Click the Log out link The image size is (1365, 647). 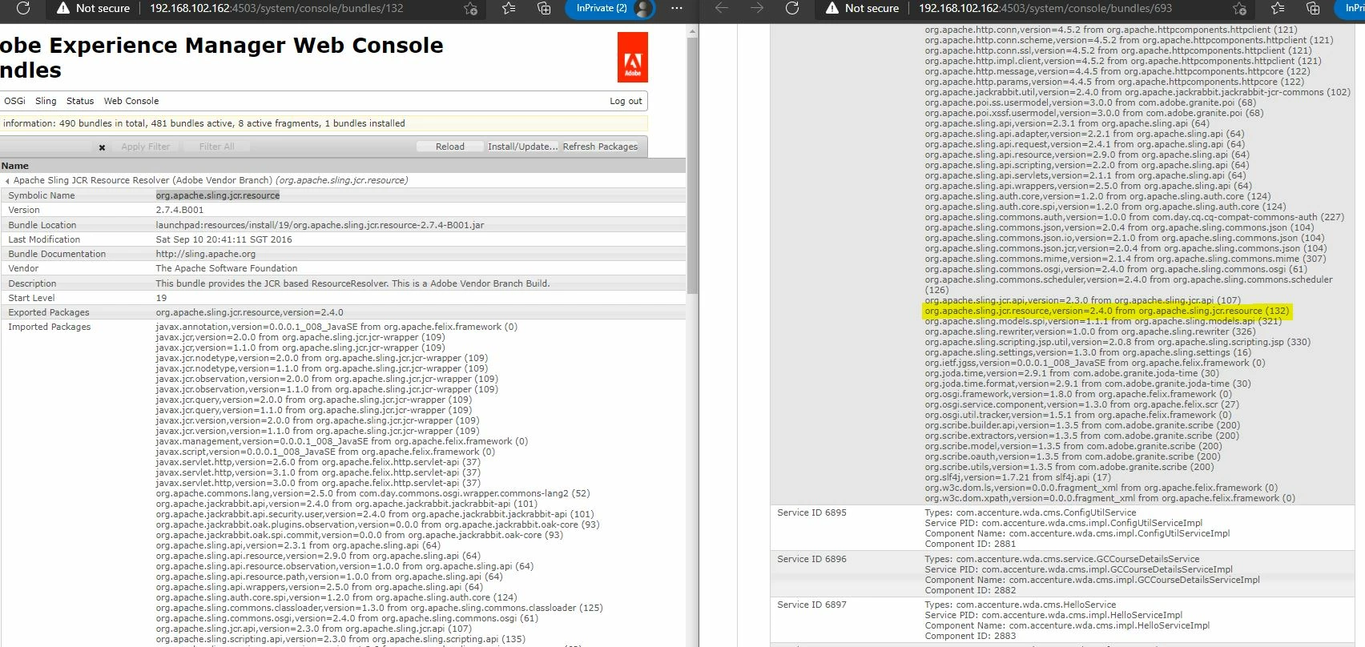(x=626, y=101)
